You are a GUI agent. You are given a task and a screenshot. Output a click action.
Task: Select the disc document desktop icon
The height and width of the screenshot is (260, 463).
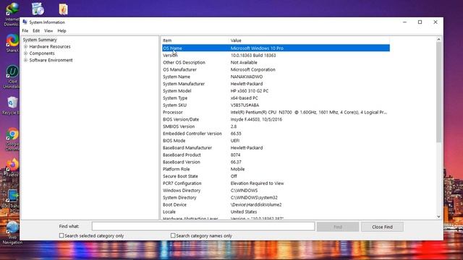coord(38,9)
